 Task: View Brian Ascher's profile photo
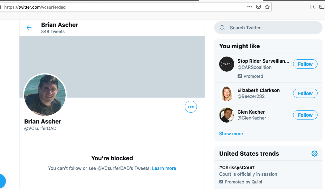(x=45, y=95)
